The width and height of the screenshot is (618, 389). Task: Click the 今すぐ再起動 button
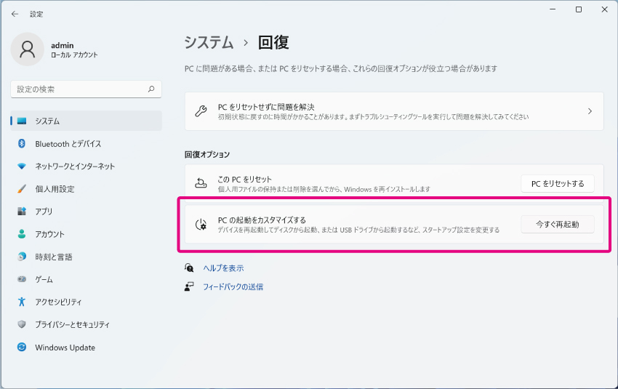point(558,224)
